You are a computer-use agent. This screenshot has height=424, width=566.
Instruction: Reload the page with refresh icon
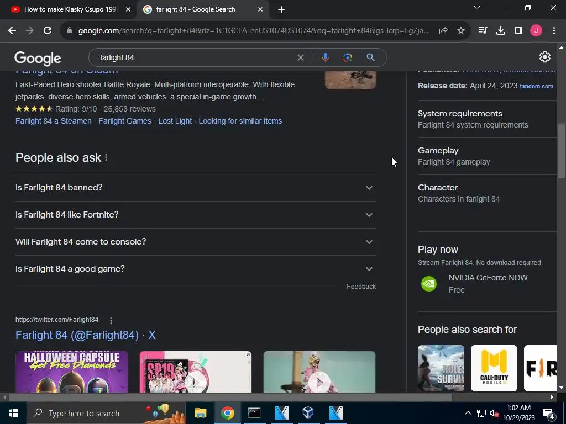48,31
